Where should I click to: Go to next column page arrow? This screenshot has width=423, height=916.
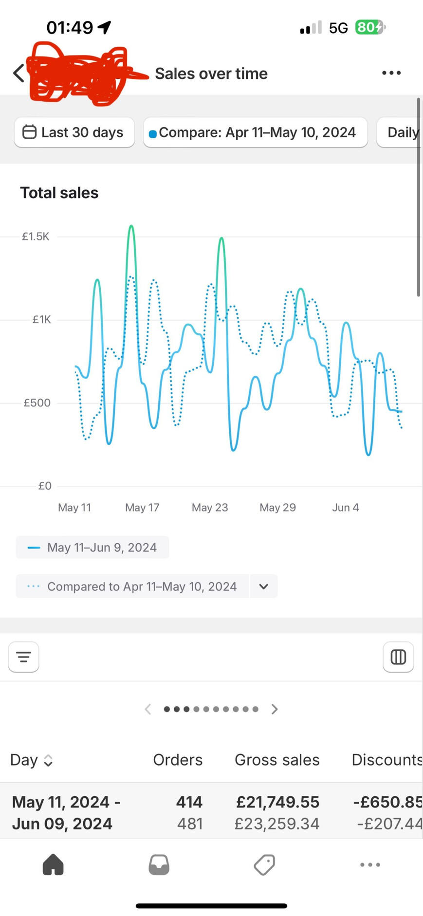(x=275, y=709)
